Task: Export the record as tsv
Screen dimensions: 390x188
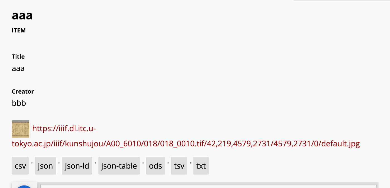Action: click(x=179, y=166)
